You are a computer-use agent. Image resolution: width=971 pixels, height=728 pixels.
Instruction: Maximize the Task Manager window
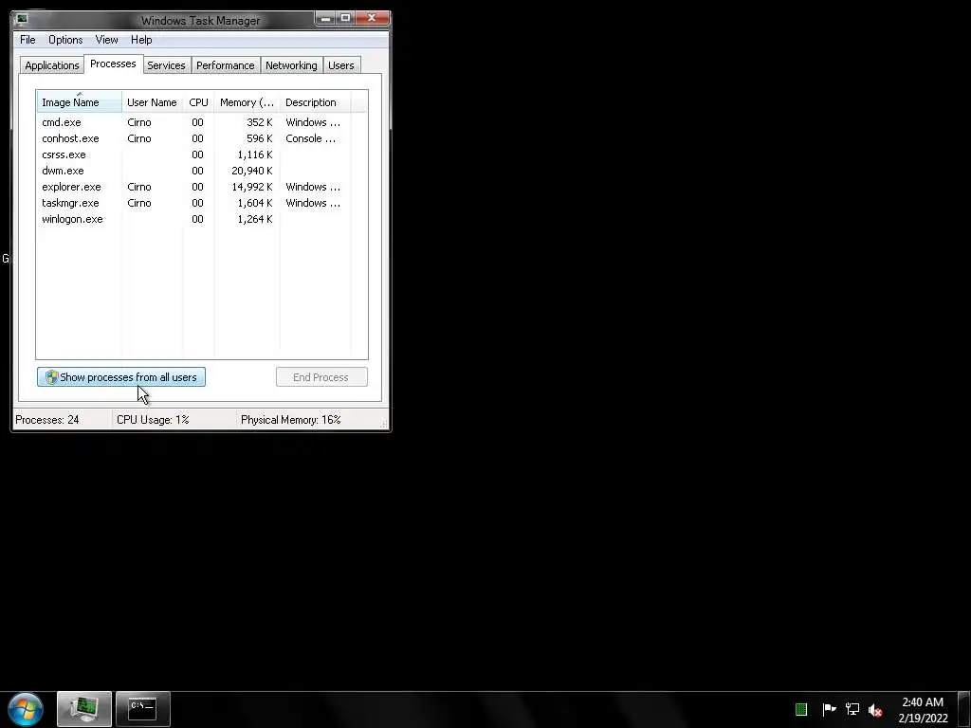pyautogui.click(x=345, y=19)
